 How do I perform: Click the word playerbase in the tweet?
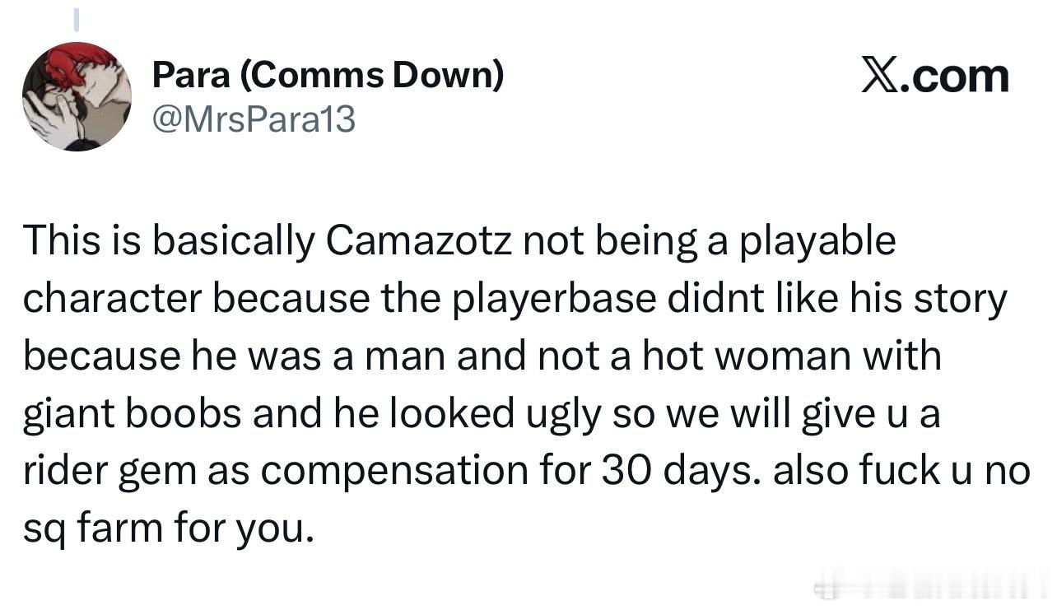(x=547, y=299)
